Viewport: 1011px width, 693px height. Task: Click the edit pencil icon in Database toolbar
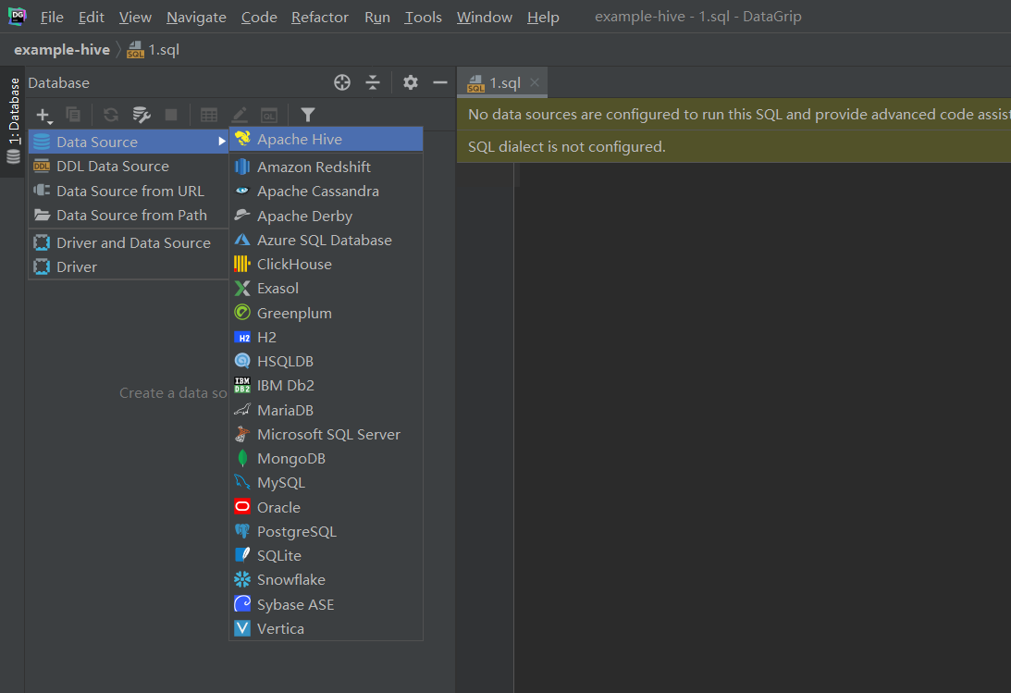click(x=240, y=116)
